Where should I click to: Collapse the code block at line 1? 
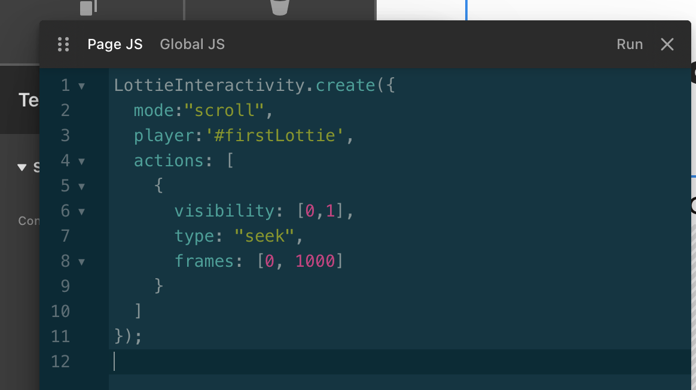[81, 86]
